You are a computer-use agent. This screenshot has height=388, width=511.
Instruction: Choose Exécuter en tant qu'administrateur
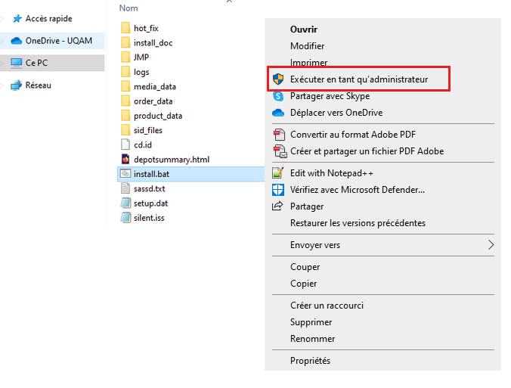359,79
